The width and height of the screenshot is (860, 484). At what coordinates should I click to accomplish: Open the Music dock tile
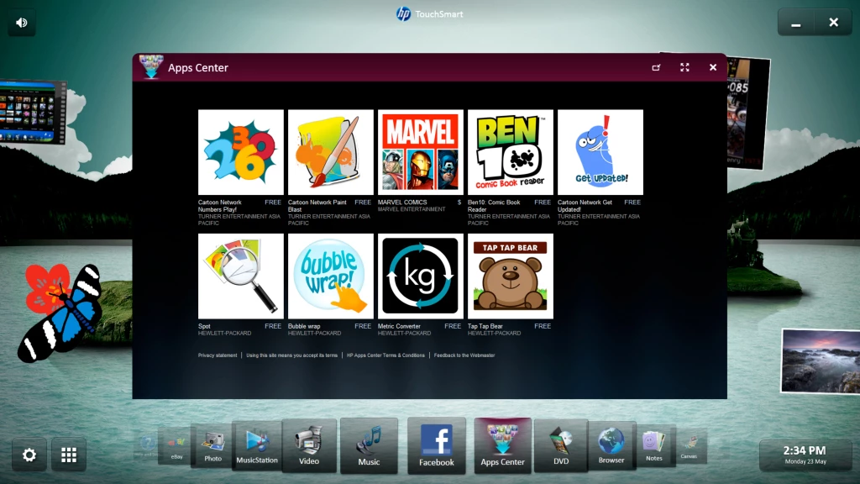click(x=370, y=445)
